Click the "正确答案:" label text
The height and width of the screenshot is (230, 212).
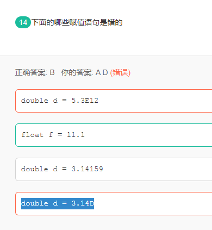click(31, 72)
